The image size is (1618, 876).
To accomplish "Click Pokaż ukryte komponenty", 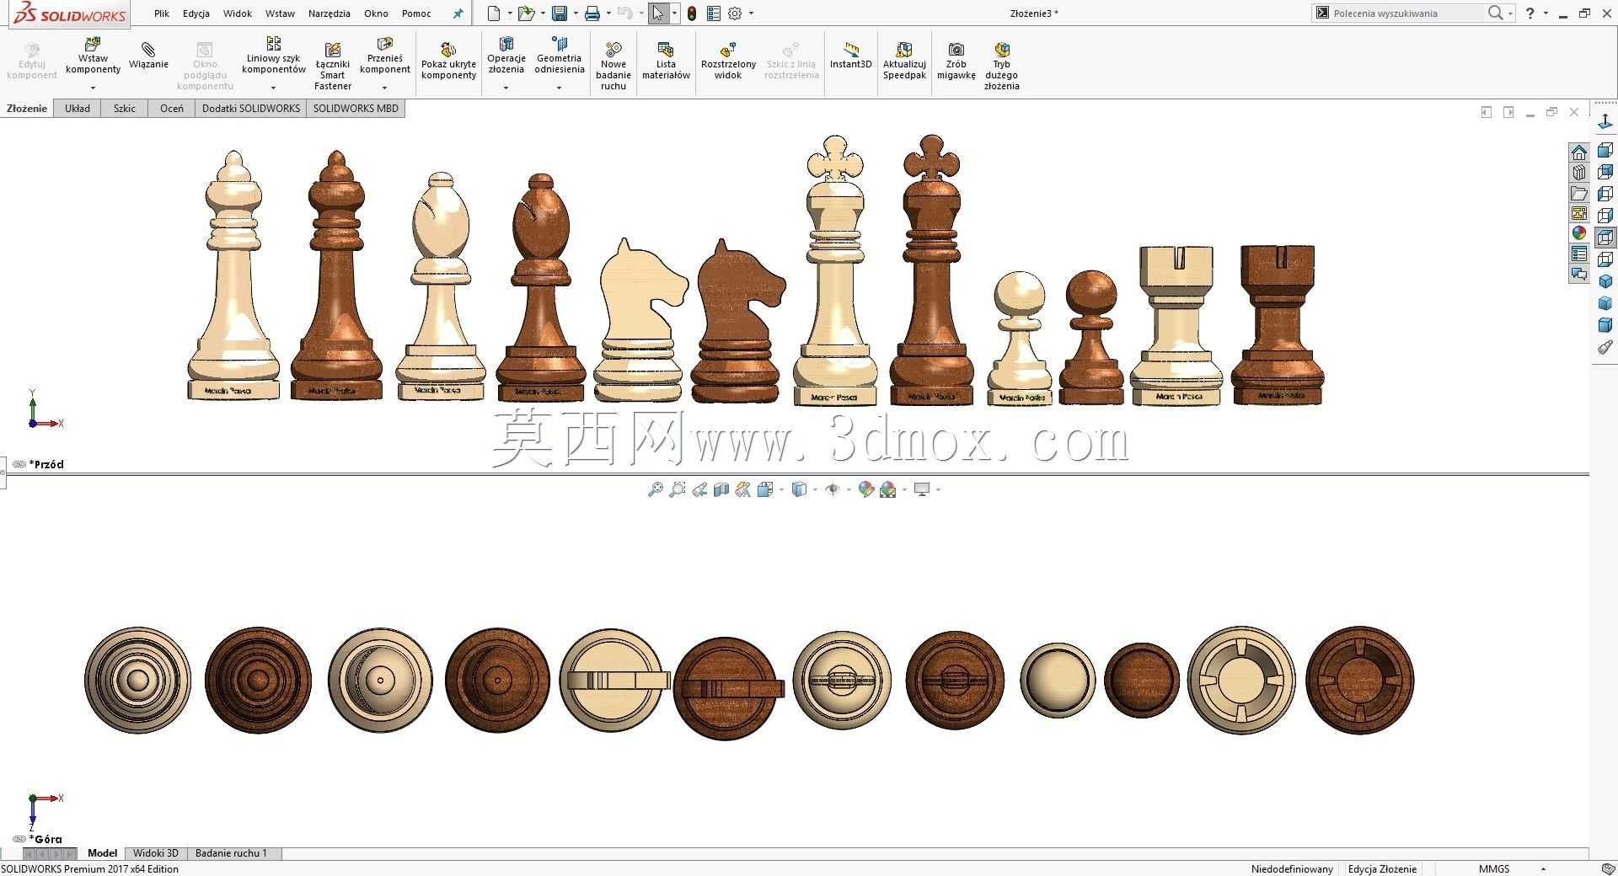I will tap(448, 61).
